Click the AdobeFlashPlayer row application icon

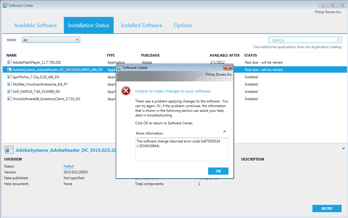(x=9, y=62)
